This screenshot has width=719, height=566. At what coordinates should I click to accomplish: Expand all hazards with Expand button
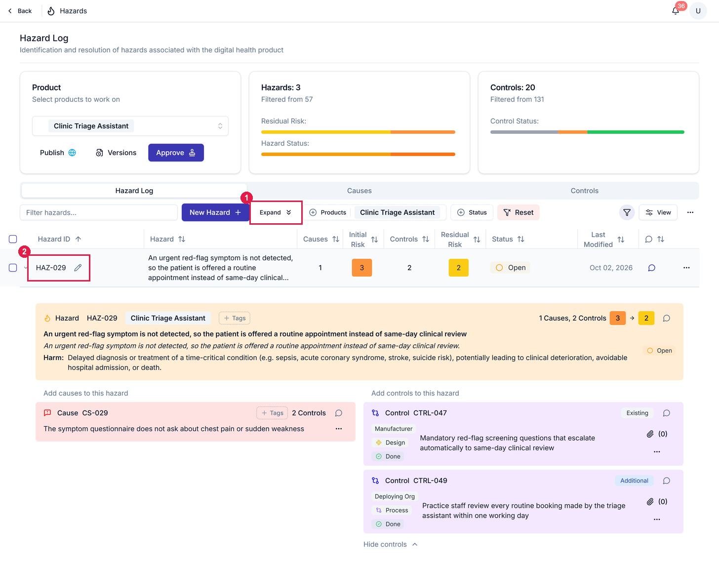click(276, 212)
